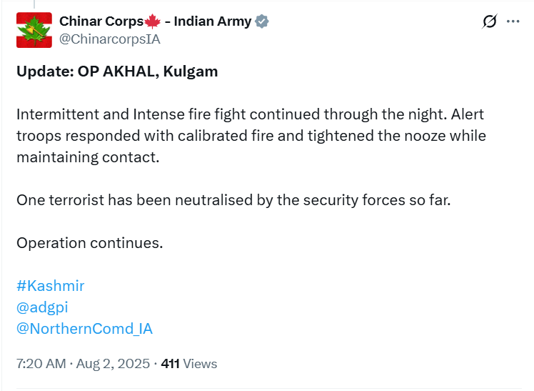Click the Update: OP AKHAL, Kulgam heading
This screenshot has height=391, width=534.
[x=117, y=71]
